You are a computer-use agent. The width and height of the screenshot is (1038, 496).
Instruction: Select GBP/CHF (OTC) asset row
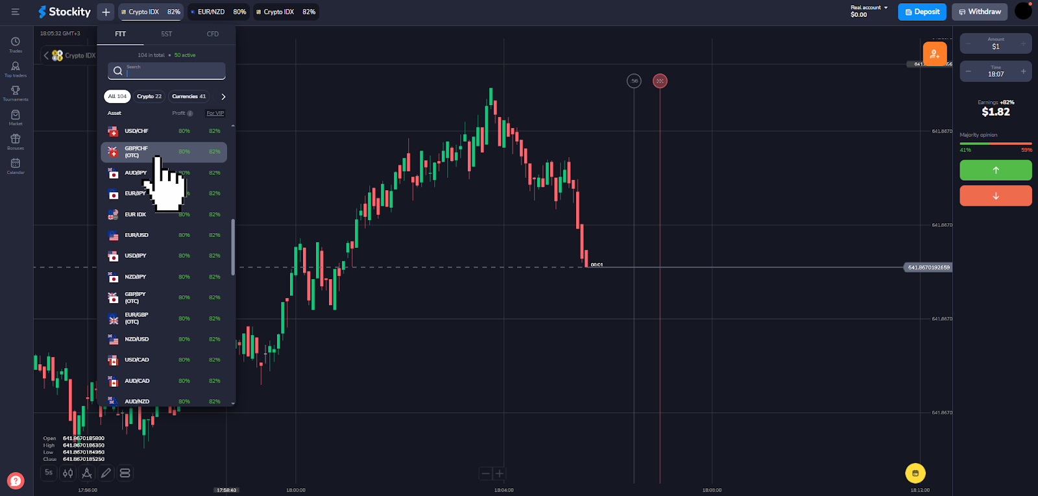coord(164,152)
